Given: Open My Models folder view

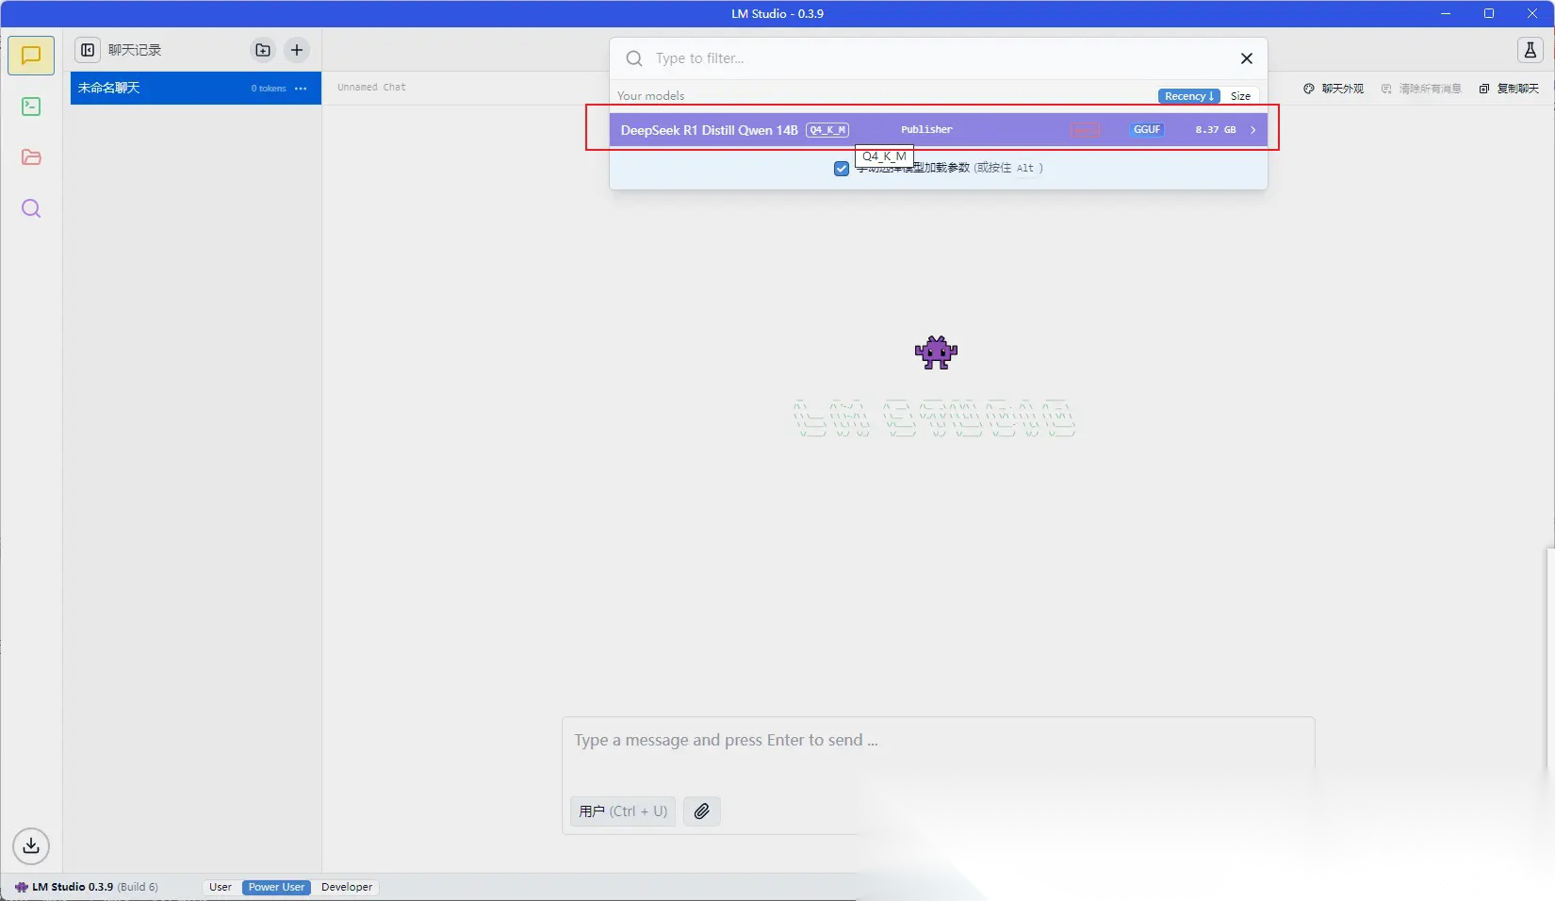Looking at the screenshot, I should tap(31, 157).
